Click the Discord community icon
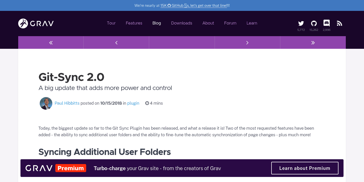Screen dimensions: 364x182 tap(326, 23)
